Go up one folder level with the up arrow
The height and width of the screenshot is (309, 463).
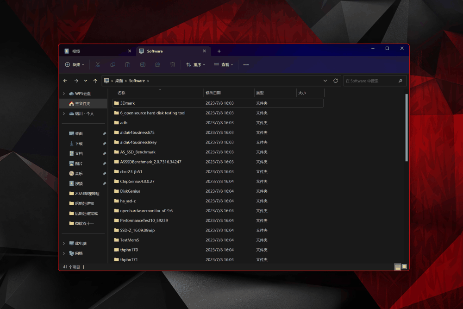click(95, 81)
